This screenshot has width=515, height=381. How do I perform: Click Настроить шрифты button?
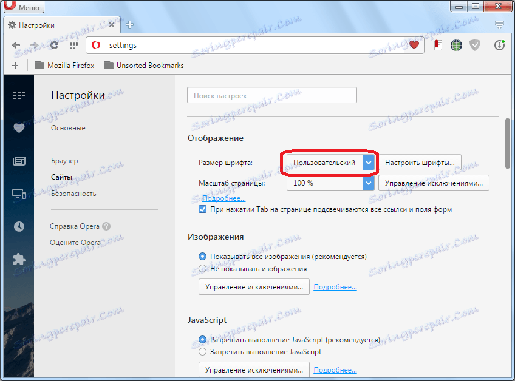420,163
